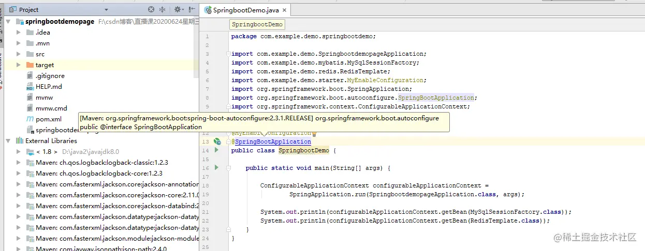
Task: Click the mvnw.cmd file icon
Action: (x=30, y=108)
